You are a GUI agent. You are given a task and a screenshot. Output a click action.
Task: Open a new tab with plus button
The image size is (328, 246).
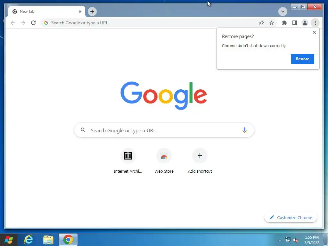click(92, 12)
